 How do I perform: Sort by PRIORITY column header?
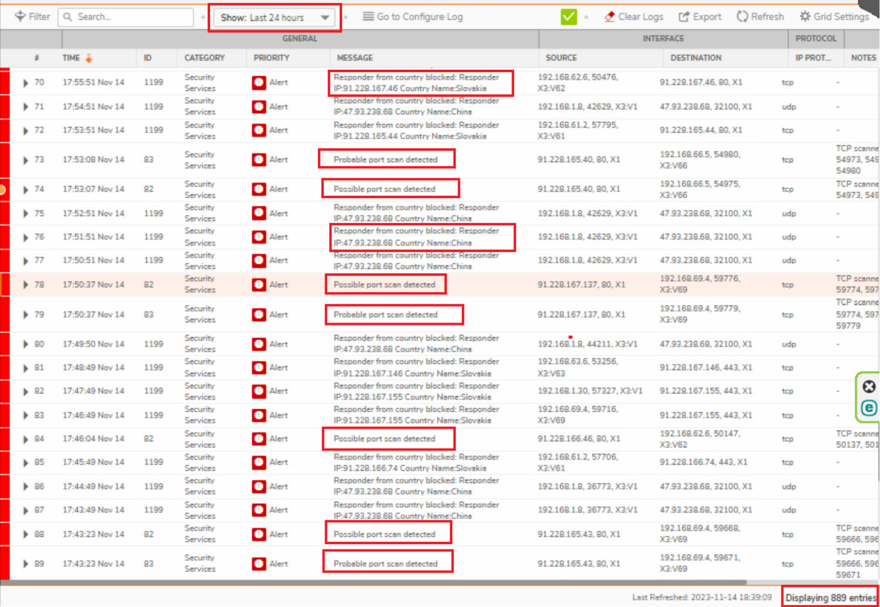(271, 58)
